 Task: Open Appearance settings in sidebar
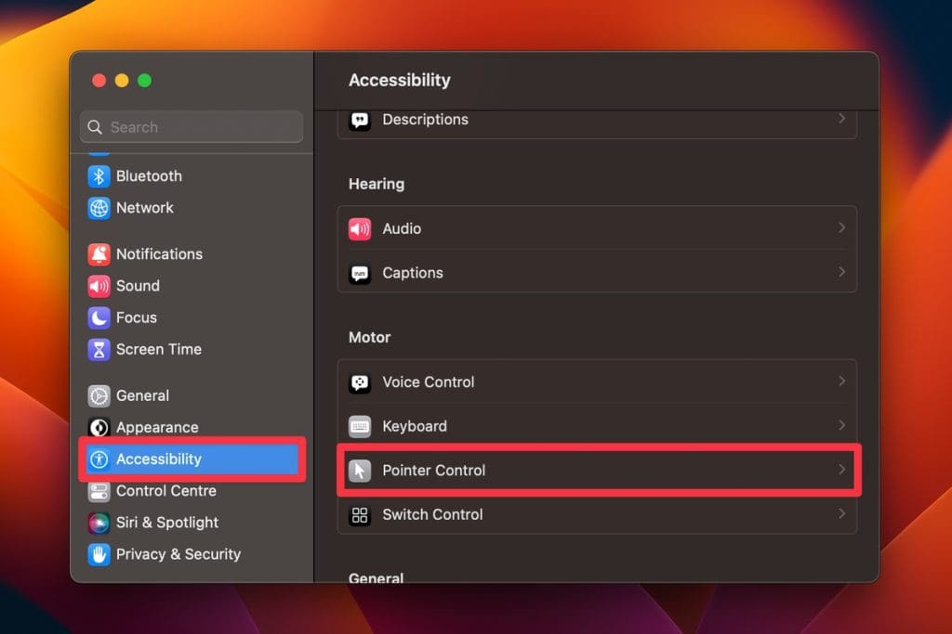[x=156, y=428]
